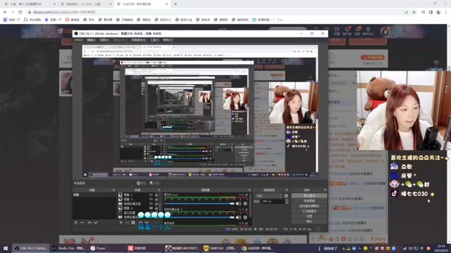Viewport: 451px width, 253px height.
Task: Open OBS File menu 文件(F)
Action: [78, 40]
